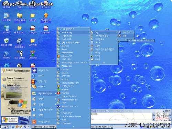Open Private Character Editor item
The width and height of the screenshot is (172, 129).
(x=104, y=49)
